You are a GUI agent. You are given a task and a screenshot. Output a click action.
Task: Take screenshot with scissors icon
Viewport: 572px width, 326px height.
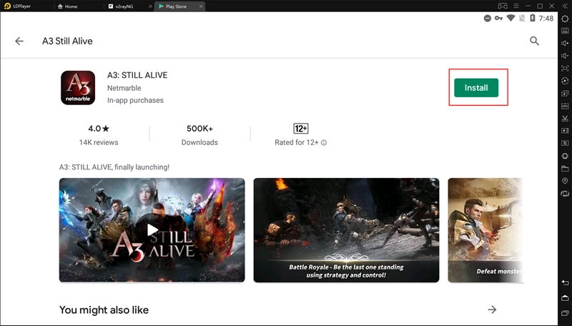pyautogui.click(x=565, y=119)
